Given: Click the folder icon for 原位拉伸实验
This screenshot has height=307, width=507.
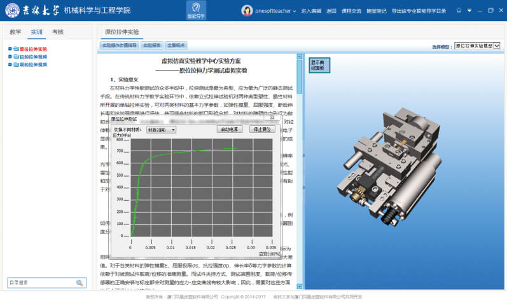Looking at the screenshot, I should pyautogui.click(x=15, y=49).
